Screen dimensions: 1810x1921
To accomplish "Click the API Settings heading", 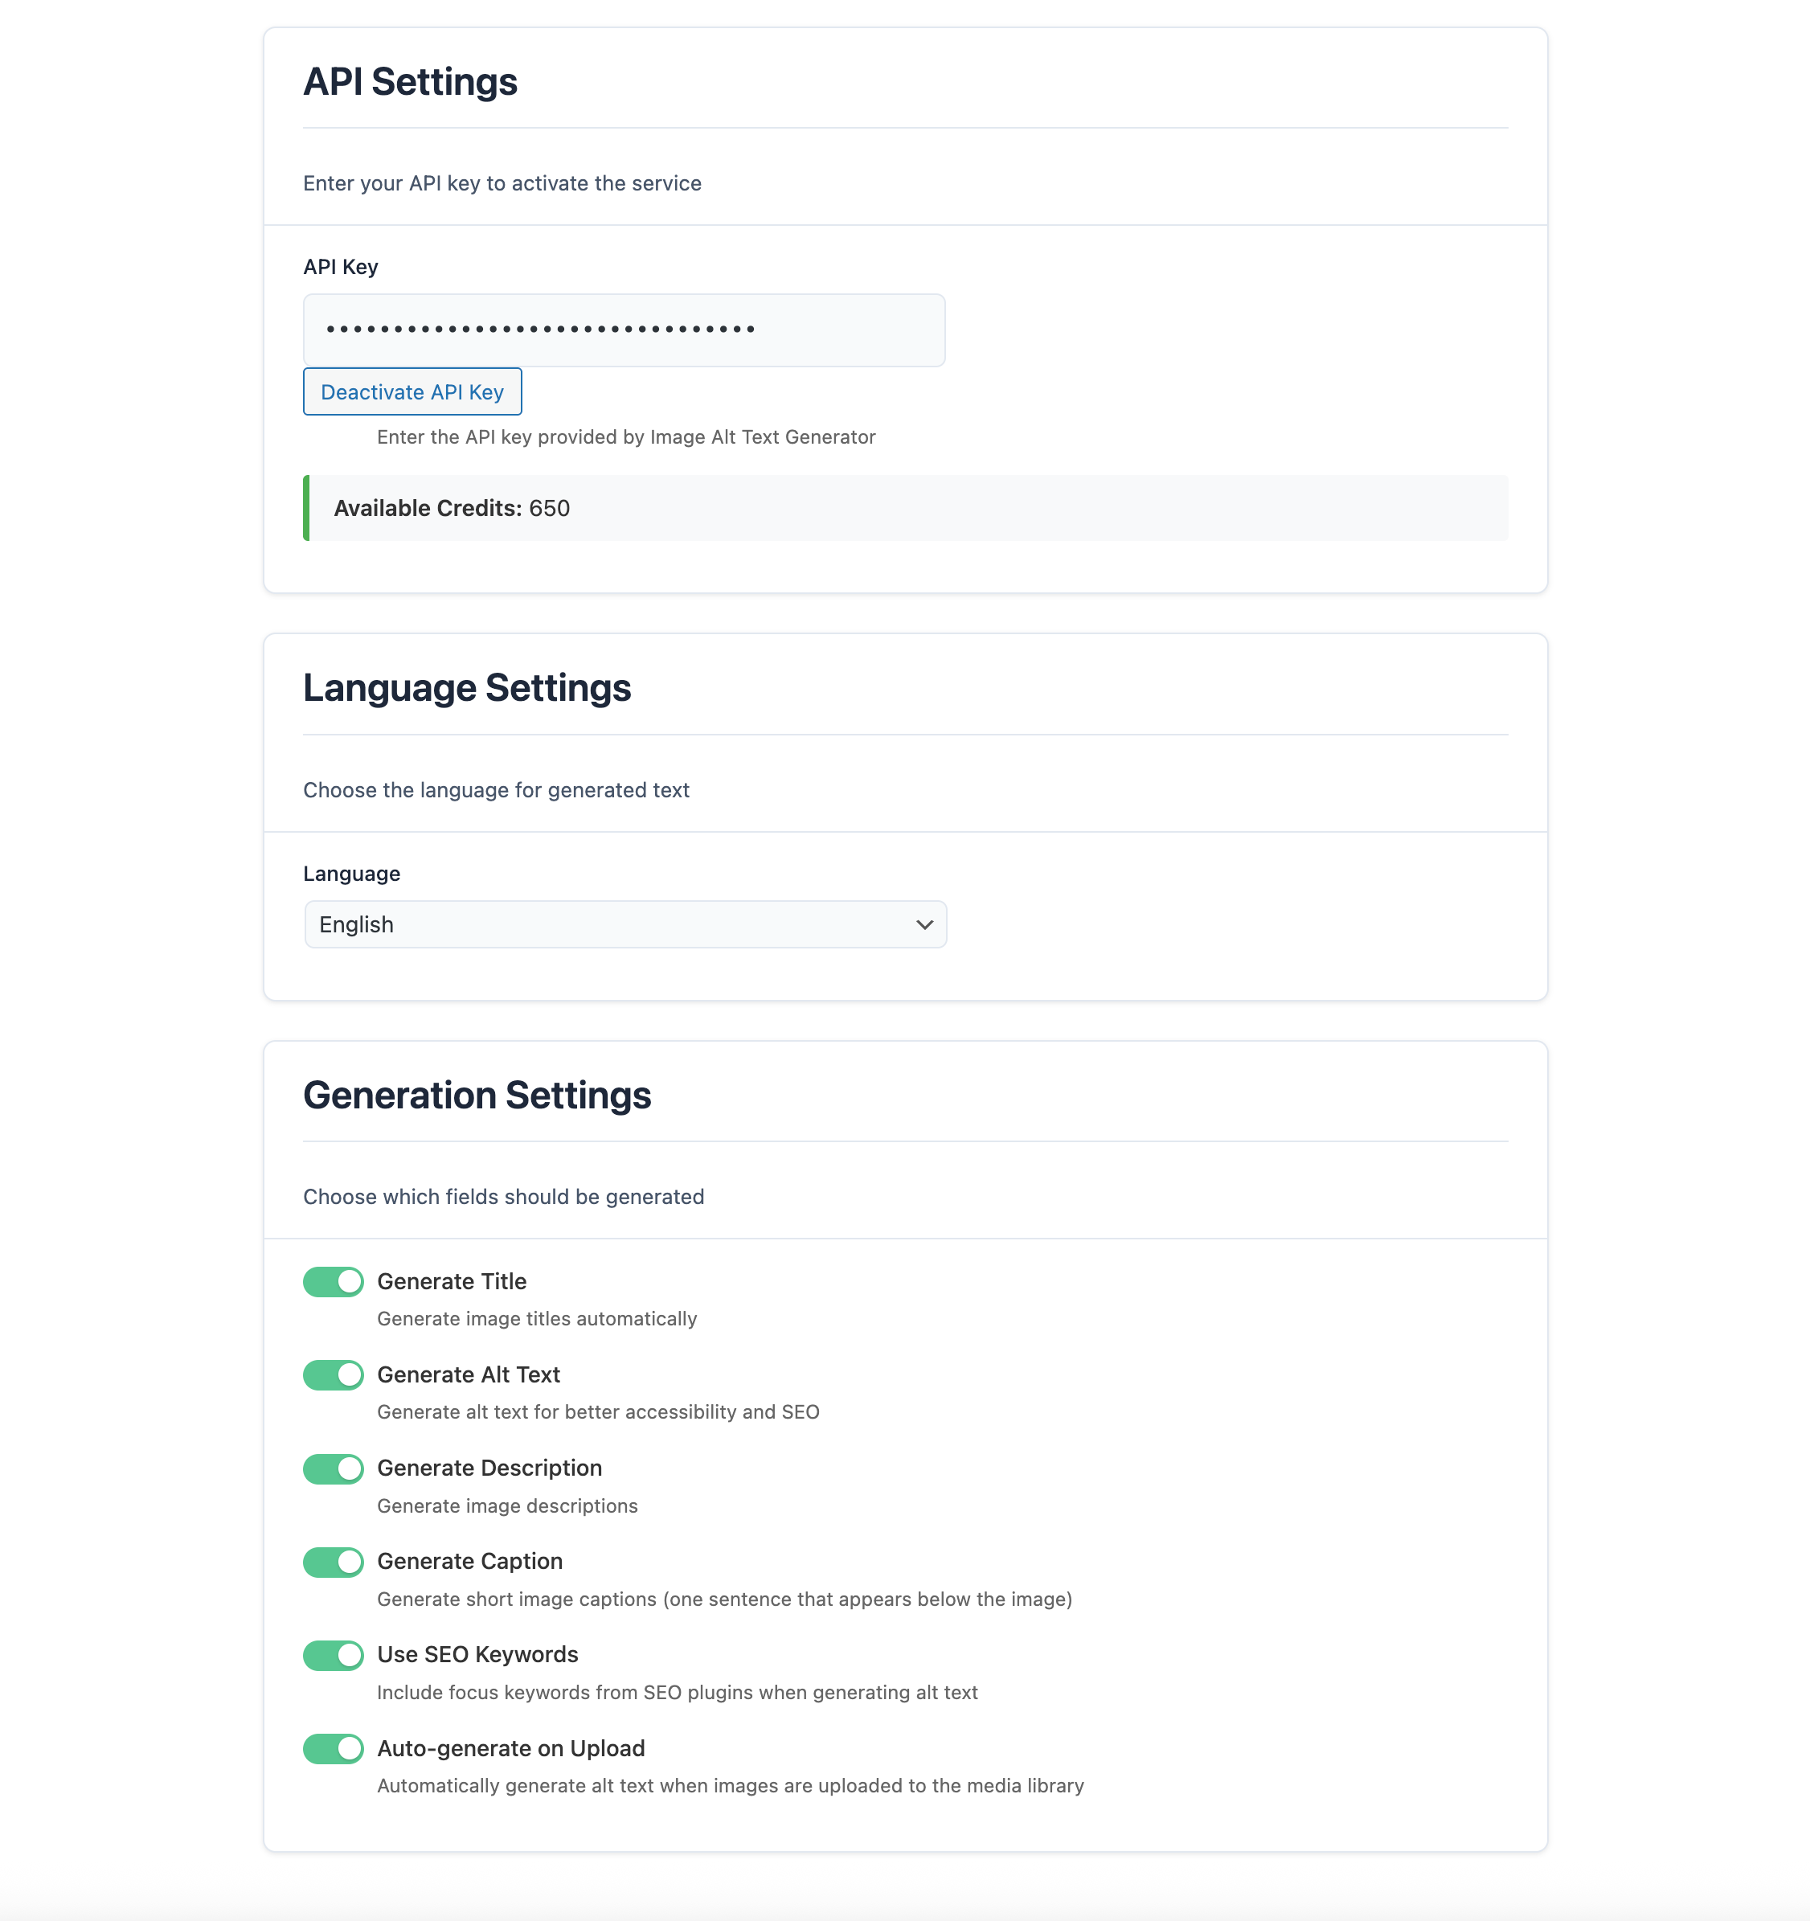I will click(x=410, y=82).
